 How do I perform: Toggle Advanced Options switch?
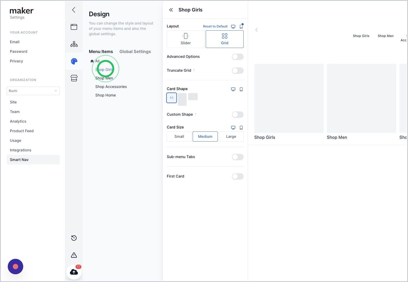tap(237, 57)
